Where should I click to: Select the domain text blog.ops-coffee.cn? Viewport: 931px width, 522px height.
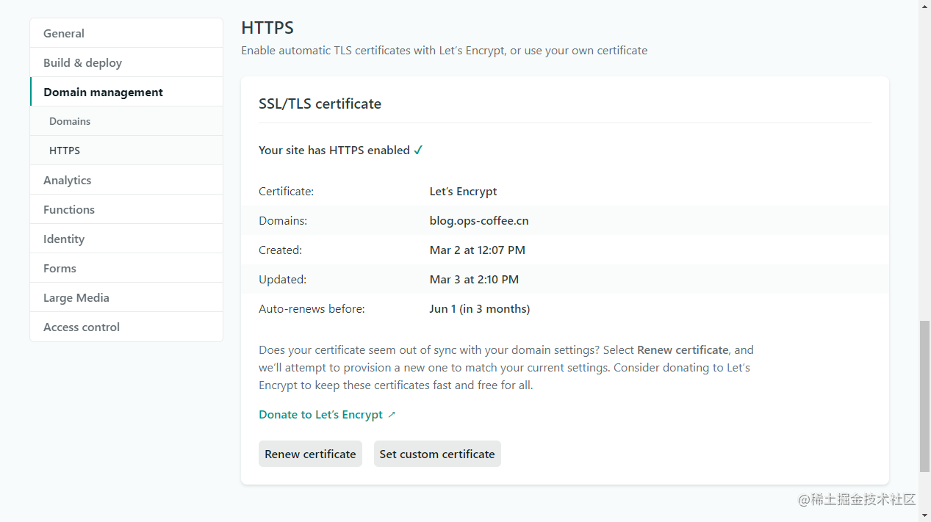pyautogui.click(x=479, y=220)
